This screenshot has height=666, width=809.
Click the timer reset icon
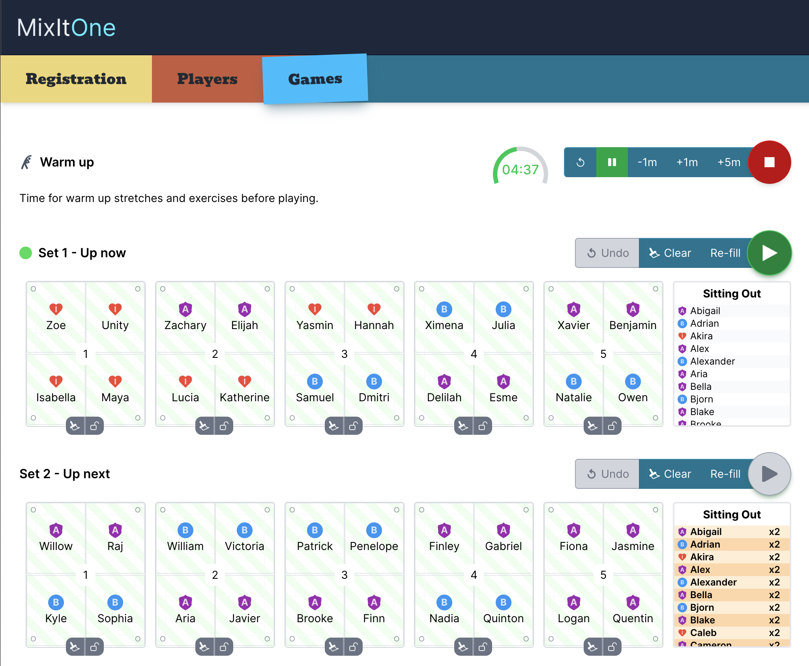tap(580, 162)
